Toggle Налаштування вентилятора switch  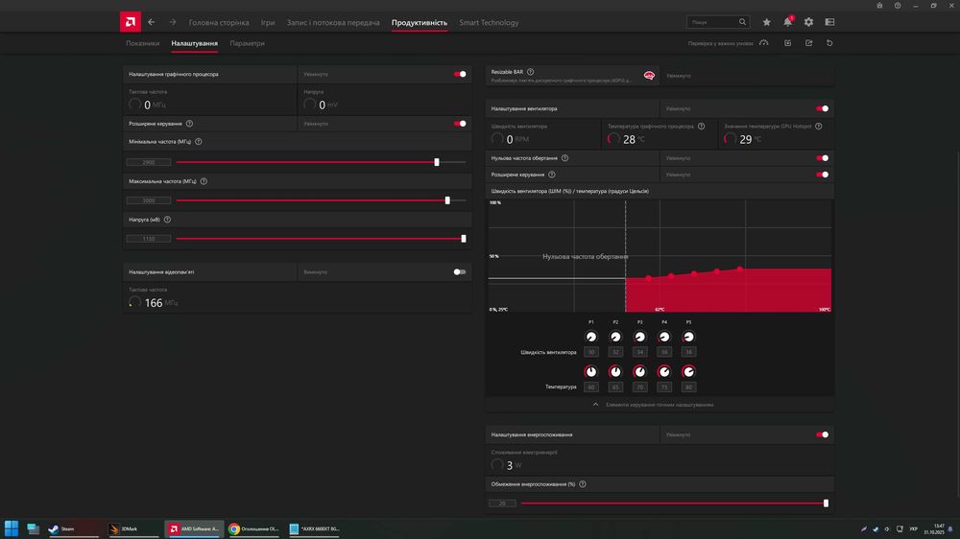[823, 108]
